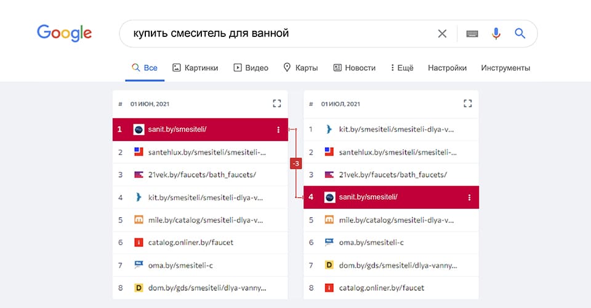Open oma.by/smesiteli-c in June list

point(180,265)
